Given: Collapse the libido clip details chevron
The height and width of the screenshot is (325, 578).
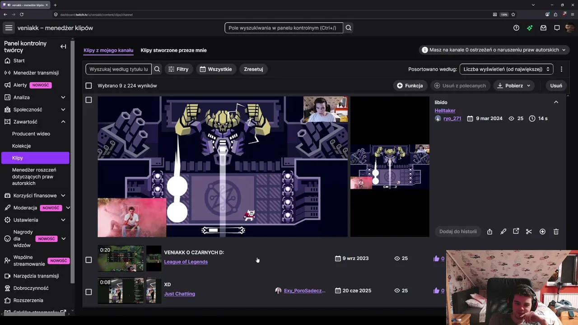Looking at the screenshot, I should pyautogui.click(x=556, y=102).
